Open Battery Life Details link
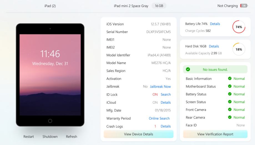This screenshot has width=255, height=145. pos(215,24)
